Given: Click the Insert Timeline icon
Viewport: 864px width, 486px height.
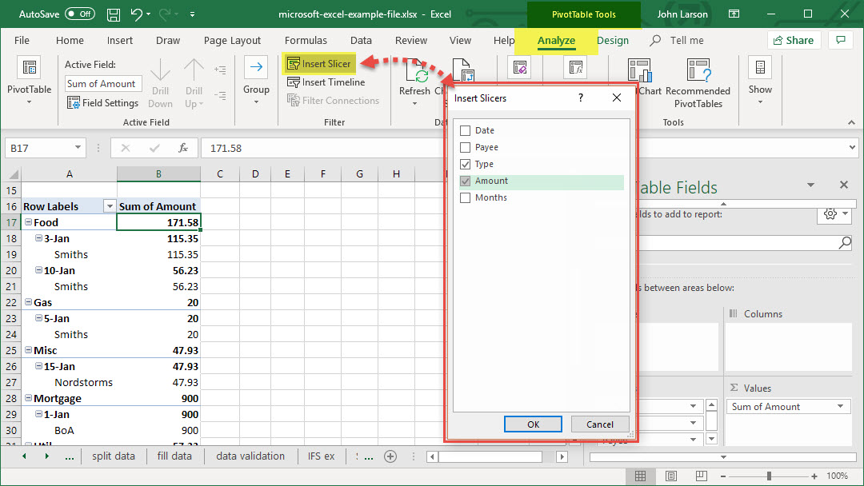Looking at the screenshot, I should click(294, 82).
